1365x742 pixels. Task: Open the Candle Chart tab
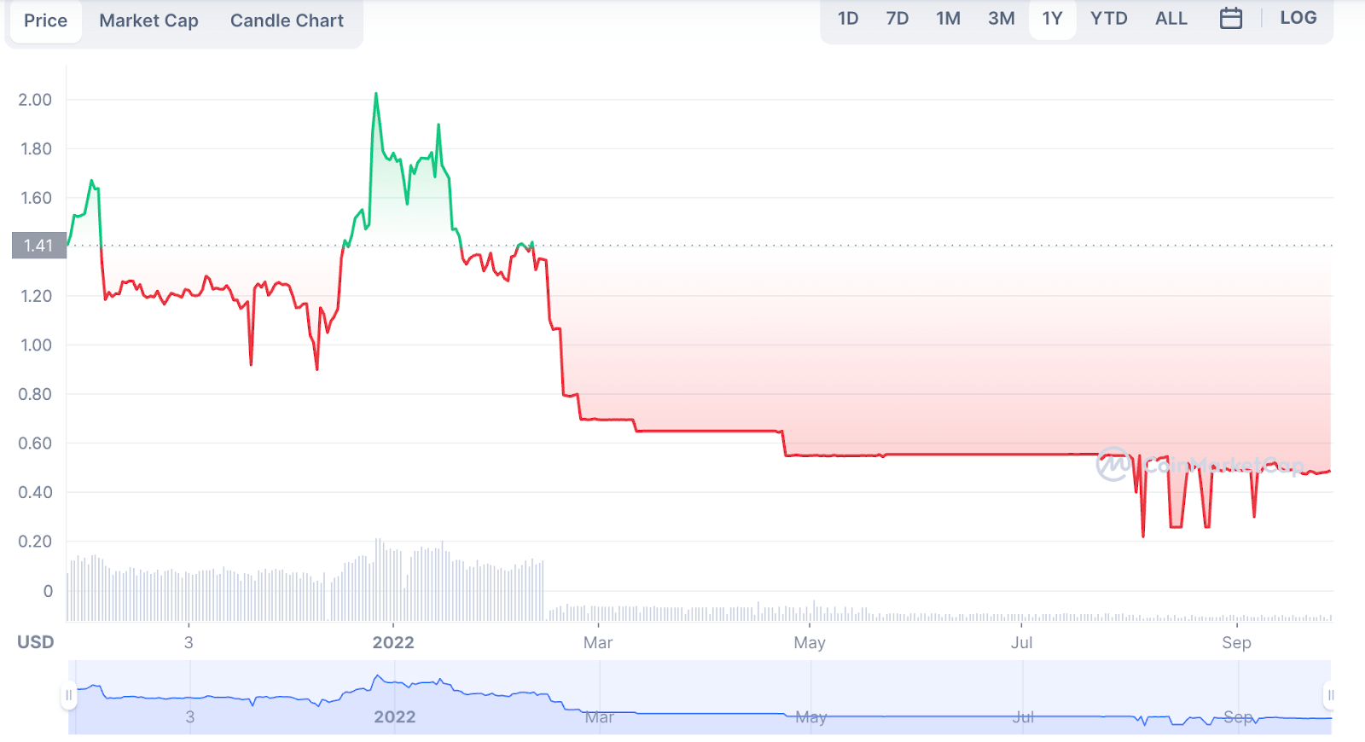click(x=287, y=20)
